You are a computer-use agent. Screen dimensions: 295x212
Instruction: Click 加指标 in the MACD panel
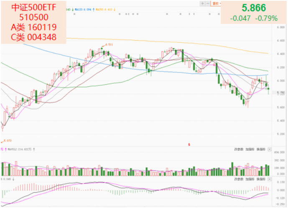[250, 179]
